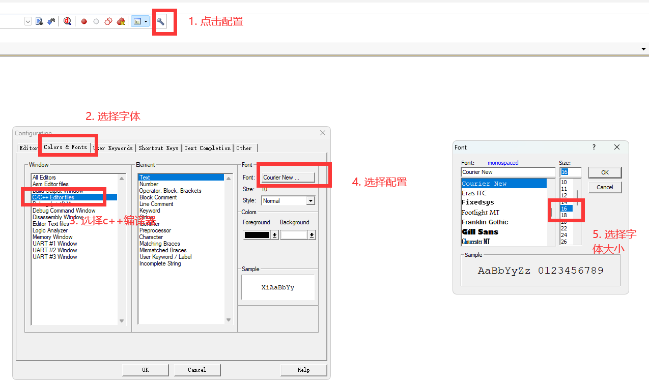Insert breakpoint with the red dot icon
Viewport: 649px width, 384px height.
[x=84, y=21]
